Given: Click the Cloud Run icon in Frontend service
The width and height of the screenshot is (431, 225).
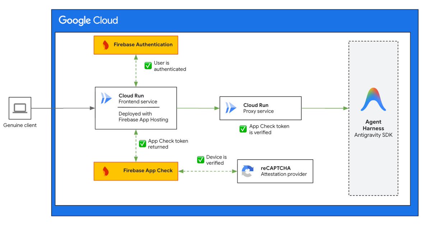Looking at the screenshot, I should 107,98.
